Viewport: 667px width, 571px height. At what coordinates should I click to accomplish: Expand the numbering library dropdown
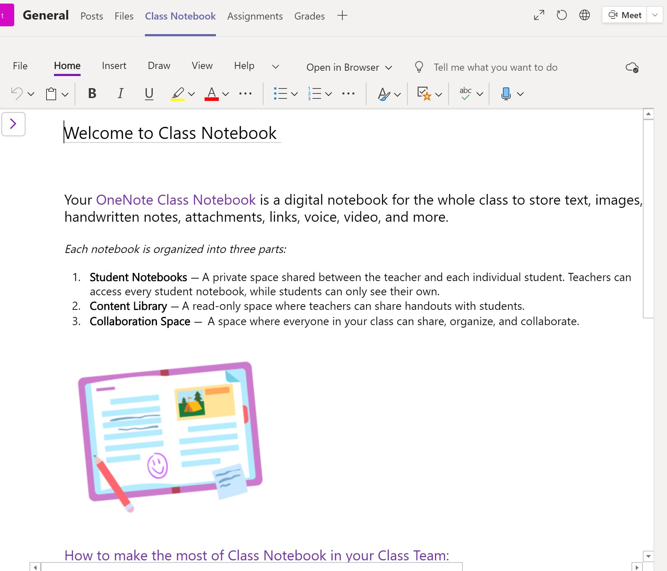pyautogui.click(x=329, y=94)
